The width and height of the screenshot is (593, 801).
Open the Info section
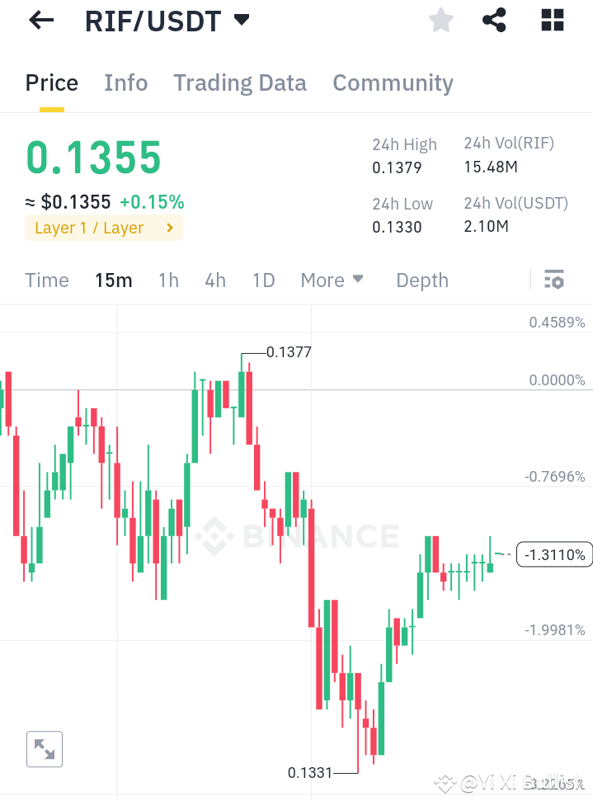125,82
